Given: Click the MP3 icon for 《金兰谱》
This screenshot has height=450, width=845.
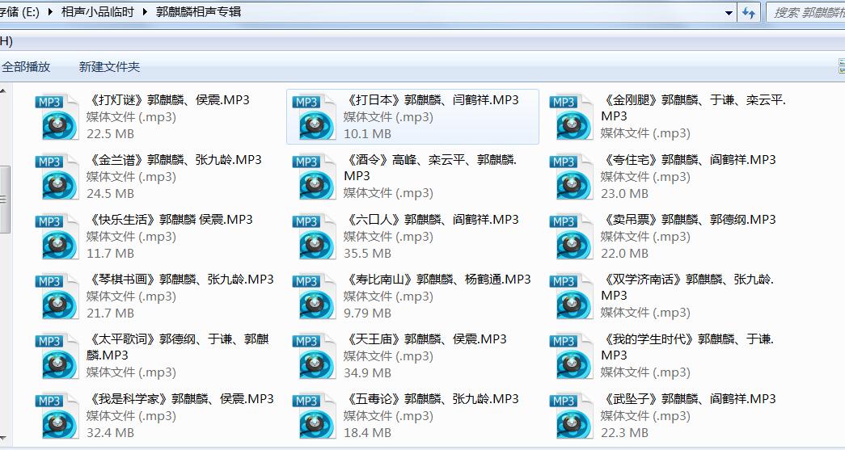Looking at the screenshot, I should (x=57, y=177).
